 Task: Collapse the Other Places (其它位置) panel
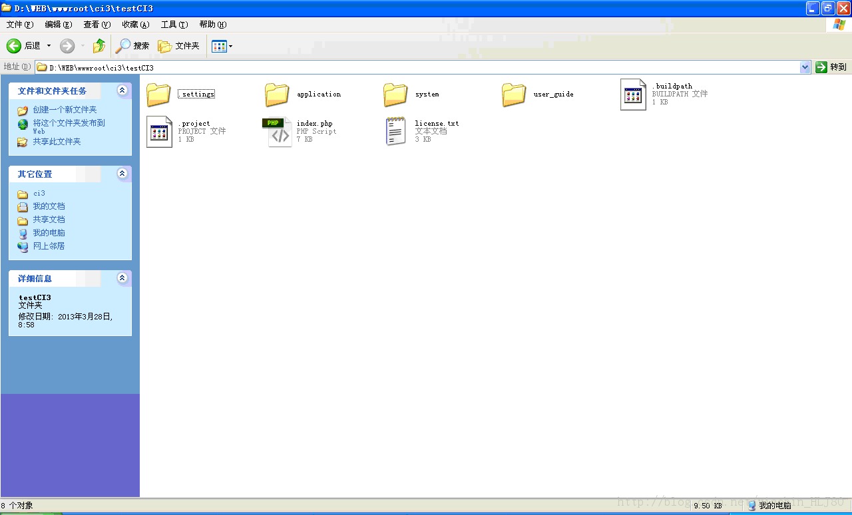[122, 174]
